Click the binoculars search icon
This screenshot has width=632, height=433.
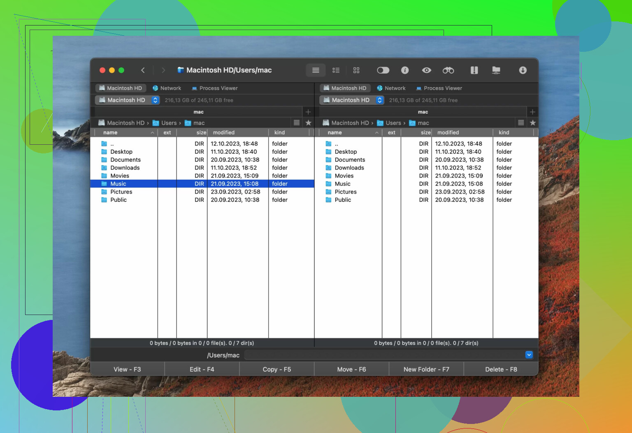pyautogui.click(x=448, y=70)
